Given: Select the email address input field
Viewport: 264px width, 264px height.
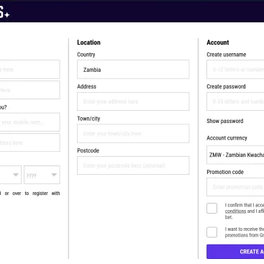Looking at the screenshot, I should [29, 142].
